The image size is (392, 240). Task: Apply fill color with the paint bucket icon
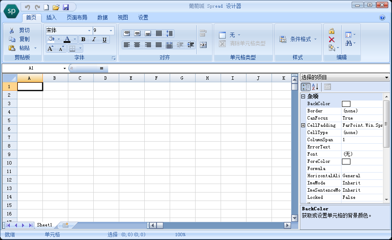(51, 39)
